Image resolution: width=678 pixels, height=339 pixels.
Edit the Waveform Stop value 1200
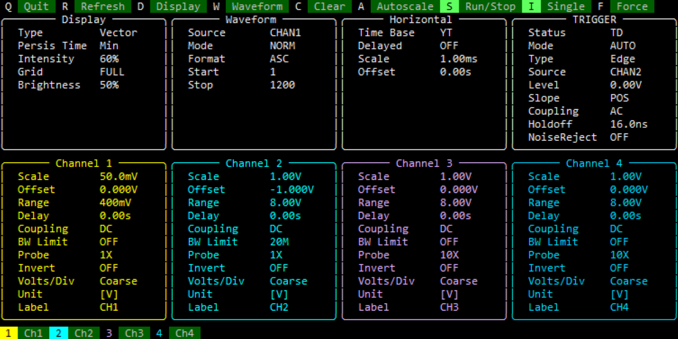click(282, 85)
